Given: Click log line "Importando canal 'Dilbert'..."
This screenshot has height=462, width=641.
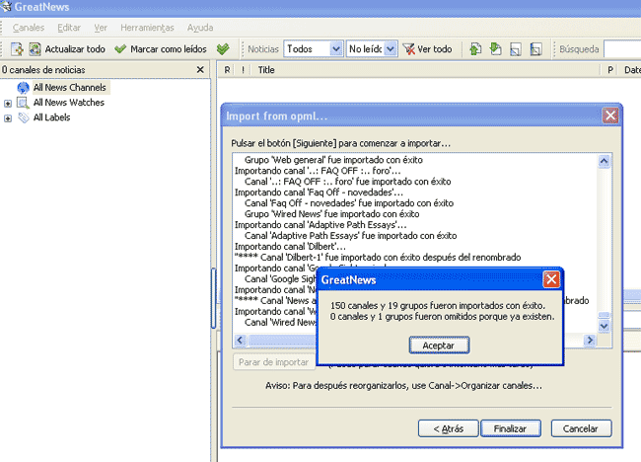Looking at the screenshot, I should (x=290, y=247).
